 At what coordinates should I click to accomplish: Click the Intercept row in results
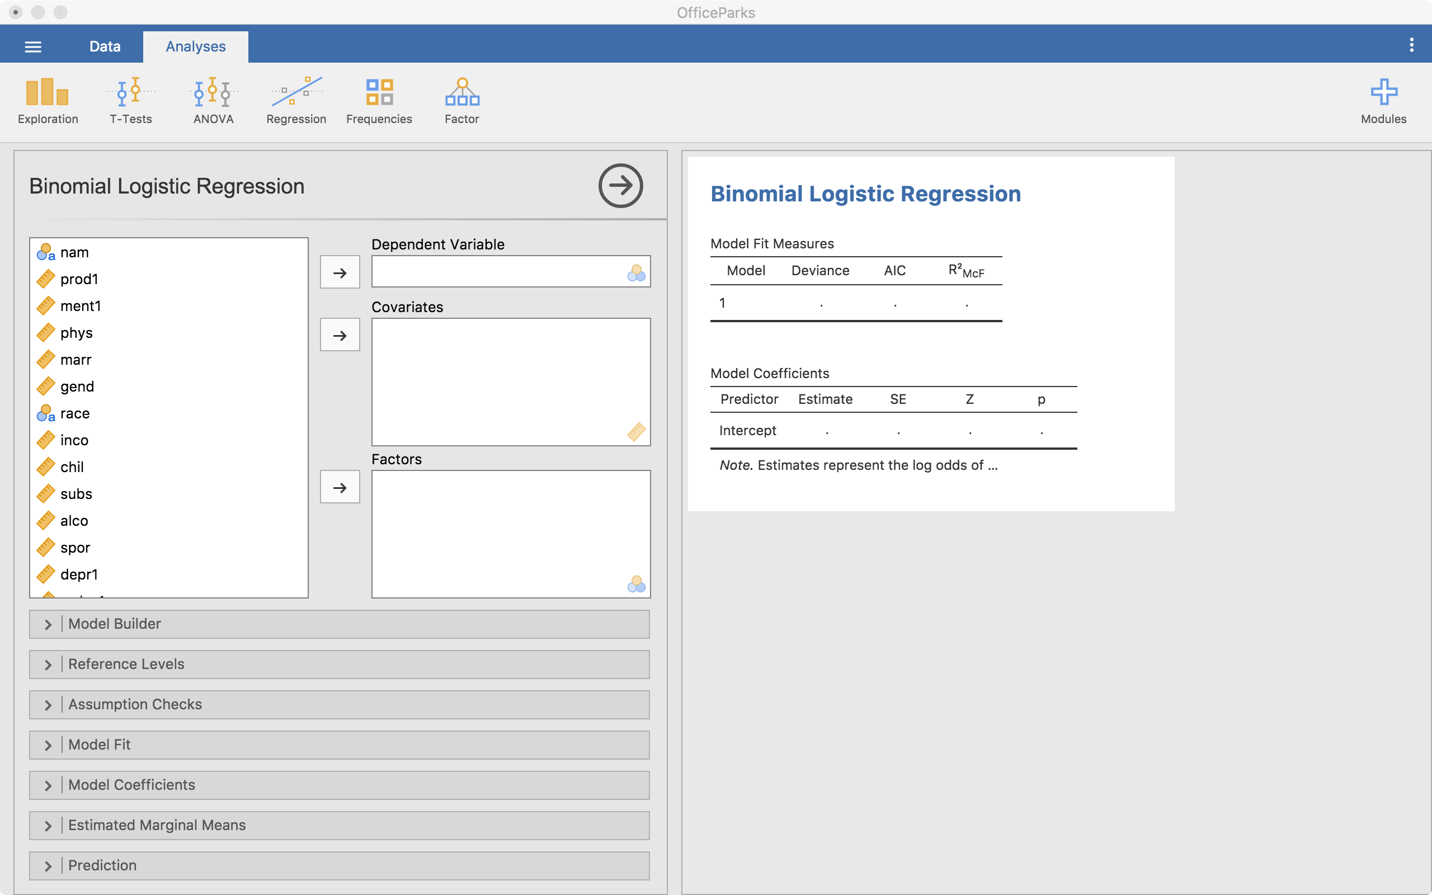pyautogui.click(x=893, y=430)
